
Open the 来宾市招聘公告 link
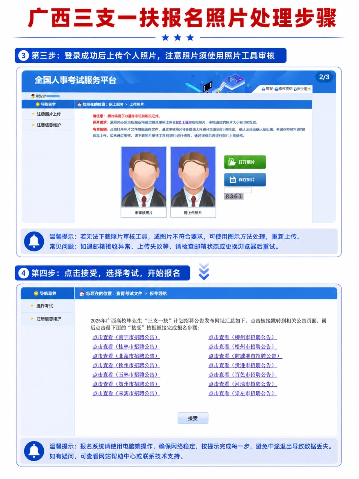(x=126, y=393)
